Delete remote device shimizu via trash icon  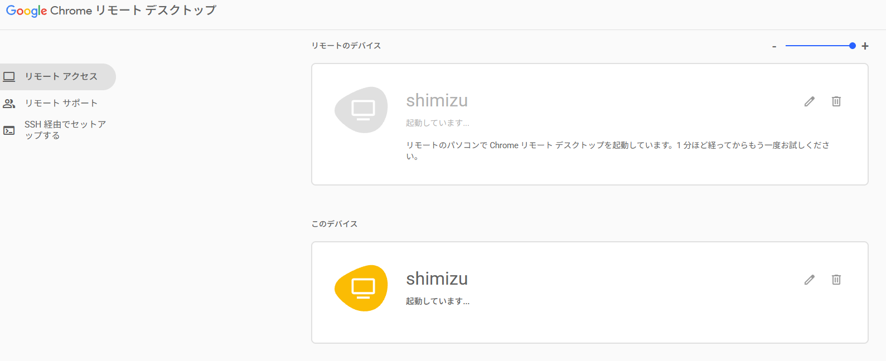pyautogui.click(x=836, y=101)
